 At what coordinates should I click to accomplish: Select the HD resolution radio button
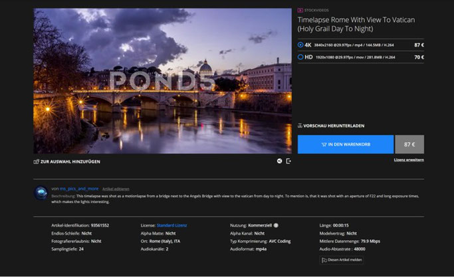click(x=300, y=57)
